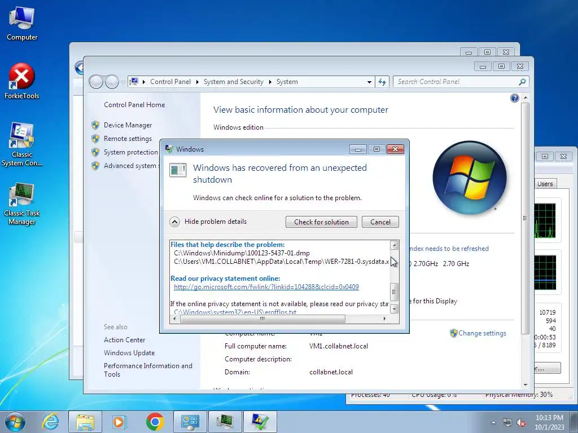578x433 pixels.
Task: Click VM1.collabnet.local full computer name
Action: point(339,346)
